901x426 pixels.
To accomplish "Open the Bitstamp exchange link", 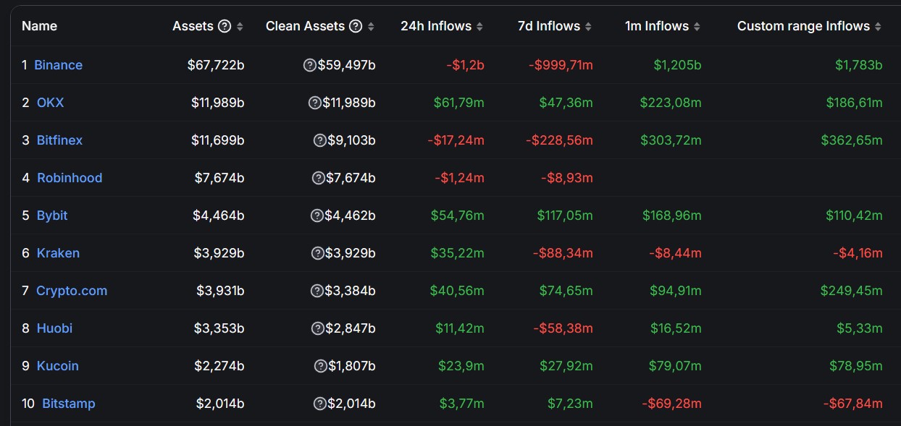I will point(69,404).
